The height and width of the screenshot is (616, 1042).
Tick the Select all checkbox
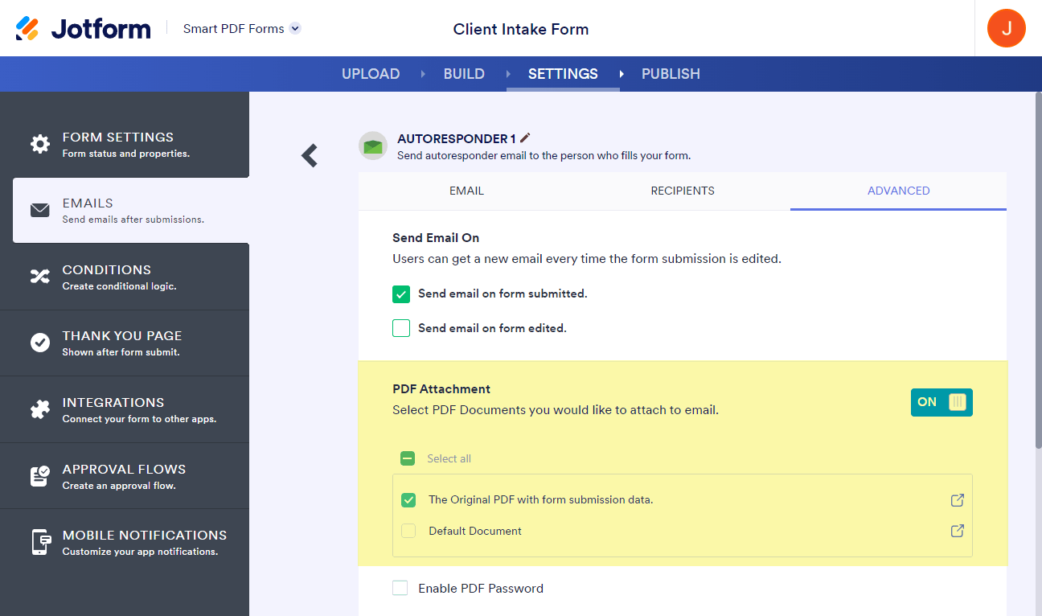coord(408,458)
